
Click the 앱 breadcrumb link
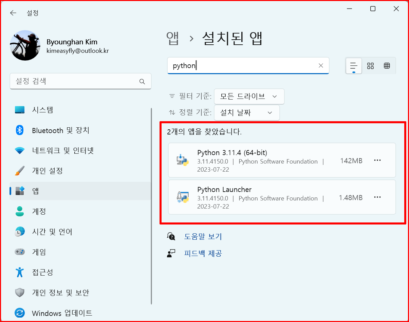[x=173, y=38]
